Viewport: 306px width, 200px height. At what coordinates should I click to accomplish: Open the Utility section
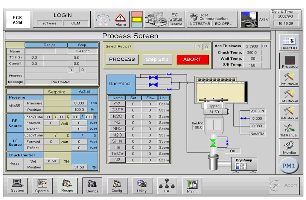142,185
